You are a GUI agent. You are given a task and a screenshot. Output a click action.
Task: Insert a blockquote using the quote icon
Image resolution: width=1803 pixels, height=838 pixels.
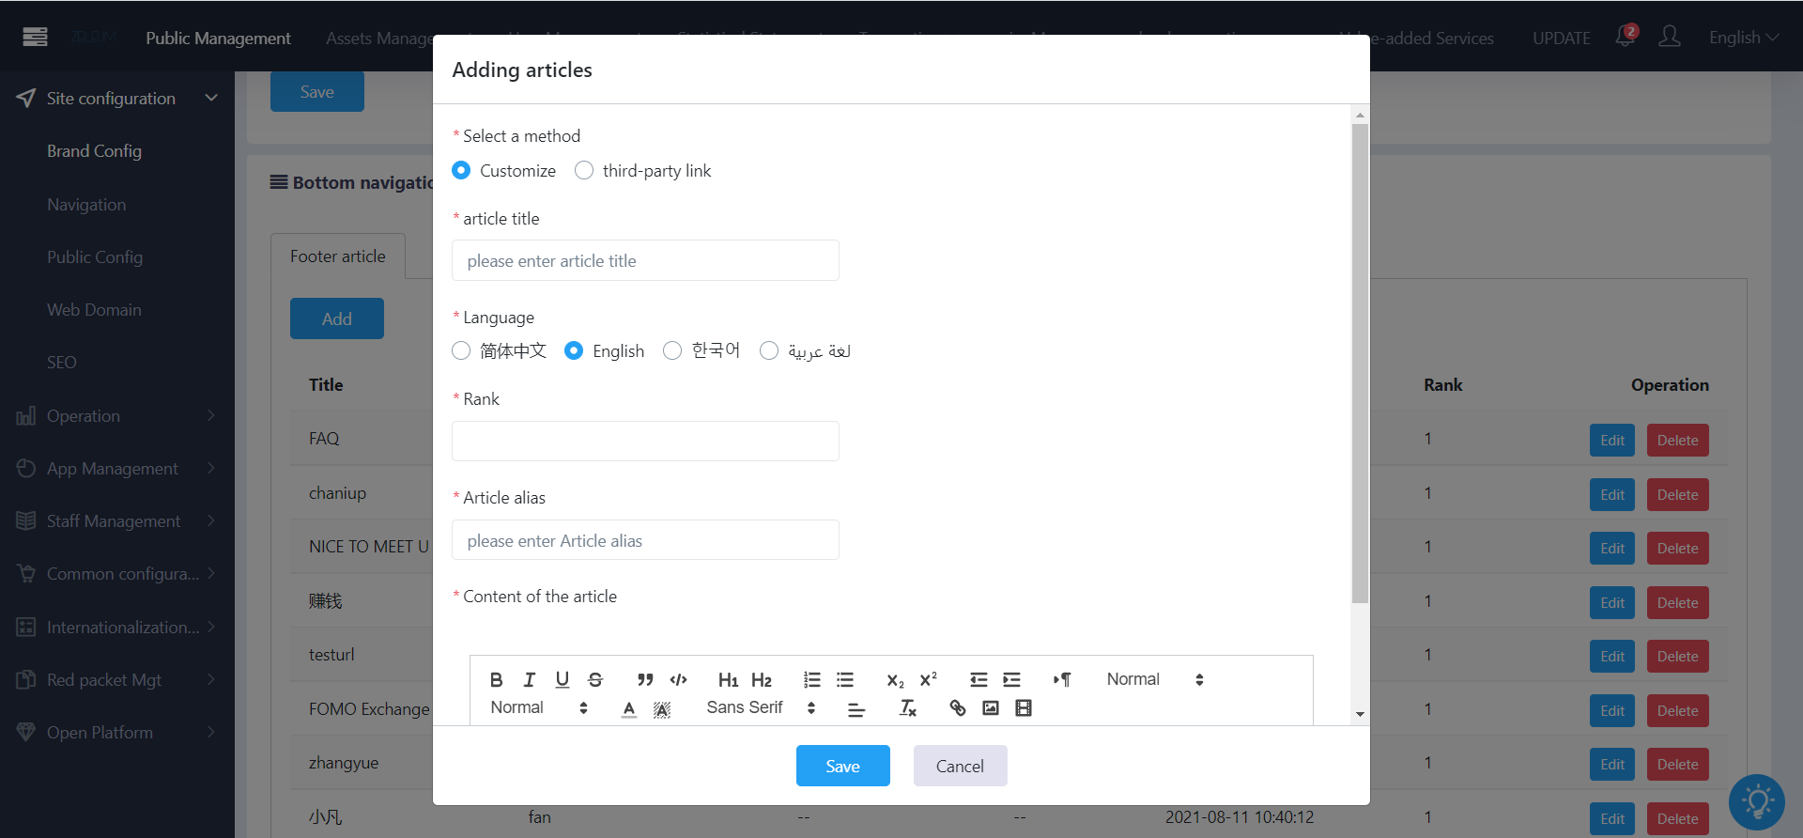[x=645, y=679]
